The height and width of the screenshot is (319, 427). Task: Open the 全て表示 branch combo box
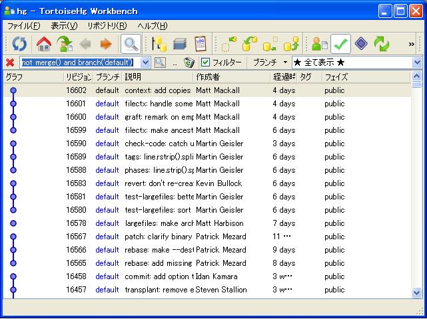[x=357, y=62]
